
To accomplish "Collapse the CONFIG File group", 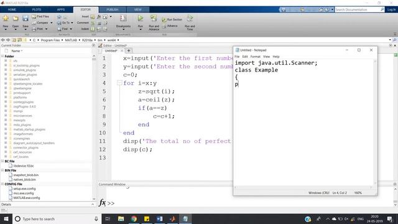I will 2,184.
